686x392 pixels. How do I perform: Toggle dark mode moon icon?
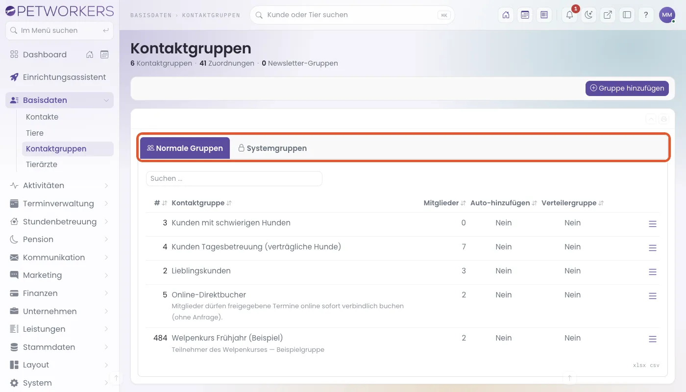point(588,15)
